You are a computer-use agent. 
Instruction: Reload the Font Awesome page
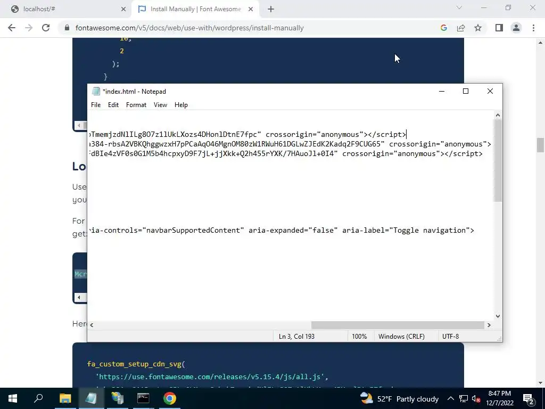pyautogui.click(x=46, y=28)
